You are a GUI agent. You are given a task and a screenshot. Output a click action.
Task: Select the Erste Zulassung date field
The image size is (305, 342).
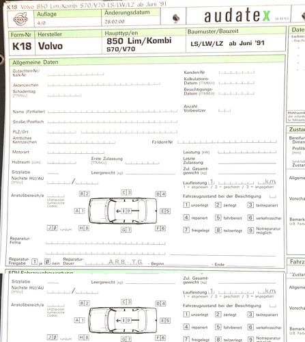click(143, 163)
